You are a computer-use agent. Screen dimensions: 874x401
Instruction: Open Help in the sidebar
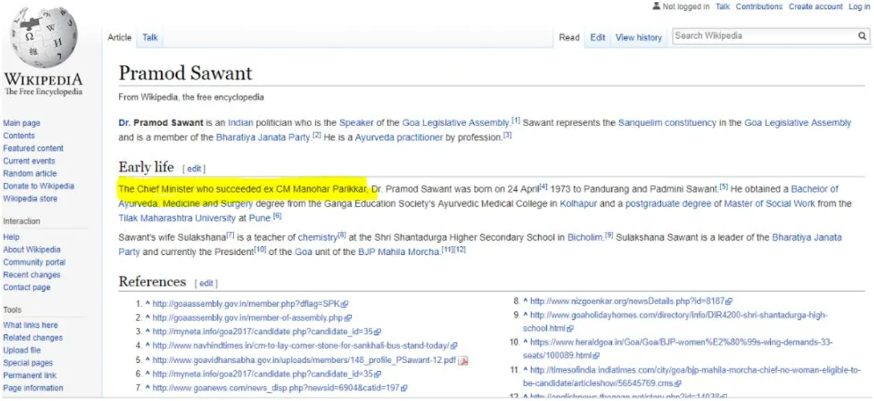point(11,237)
